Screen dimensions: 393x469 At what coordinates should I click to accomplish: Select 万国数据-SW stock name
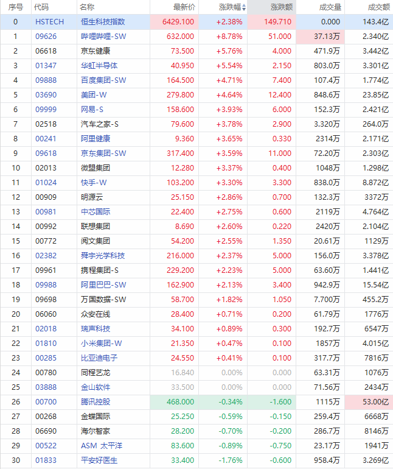(103, 300)
